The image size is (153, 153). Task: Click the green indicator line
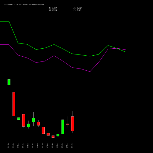(x=63, y=49)
